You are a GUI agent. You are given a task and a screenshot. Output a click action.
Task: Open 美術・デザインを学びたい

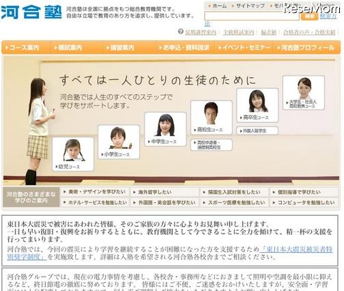click(94, 192)
